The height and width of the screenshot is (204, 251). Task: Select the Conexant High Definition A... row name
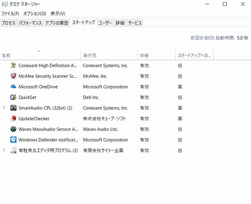(x=48, y=66)
